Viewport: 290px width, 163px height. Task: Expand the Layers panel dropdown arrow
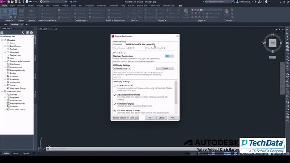tap(205, 21)
